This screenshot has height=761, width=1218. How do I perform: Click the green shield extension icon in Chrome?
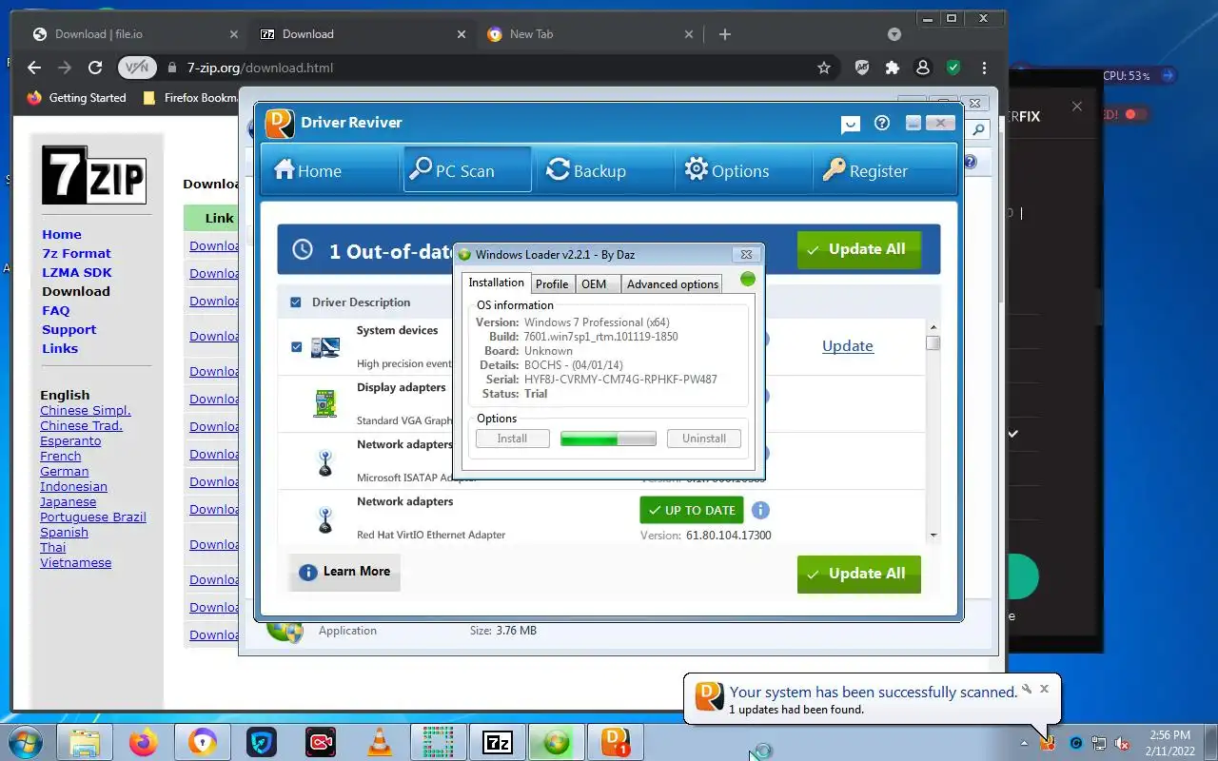point(953,68)
